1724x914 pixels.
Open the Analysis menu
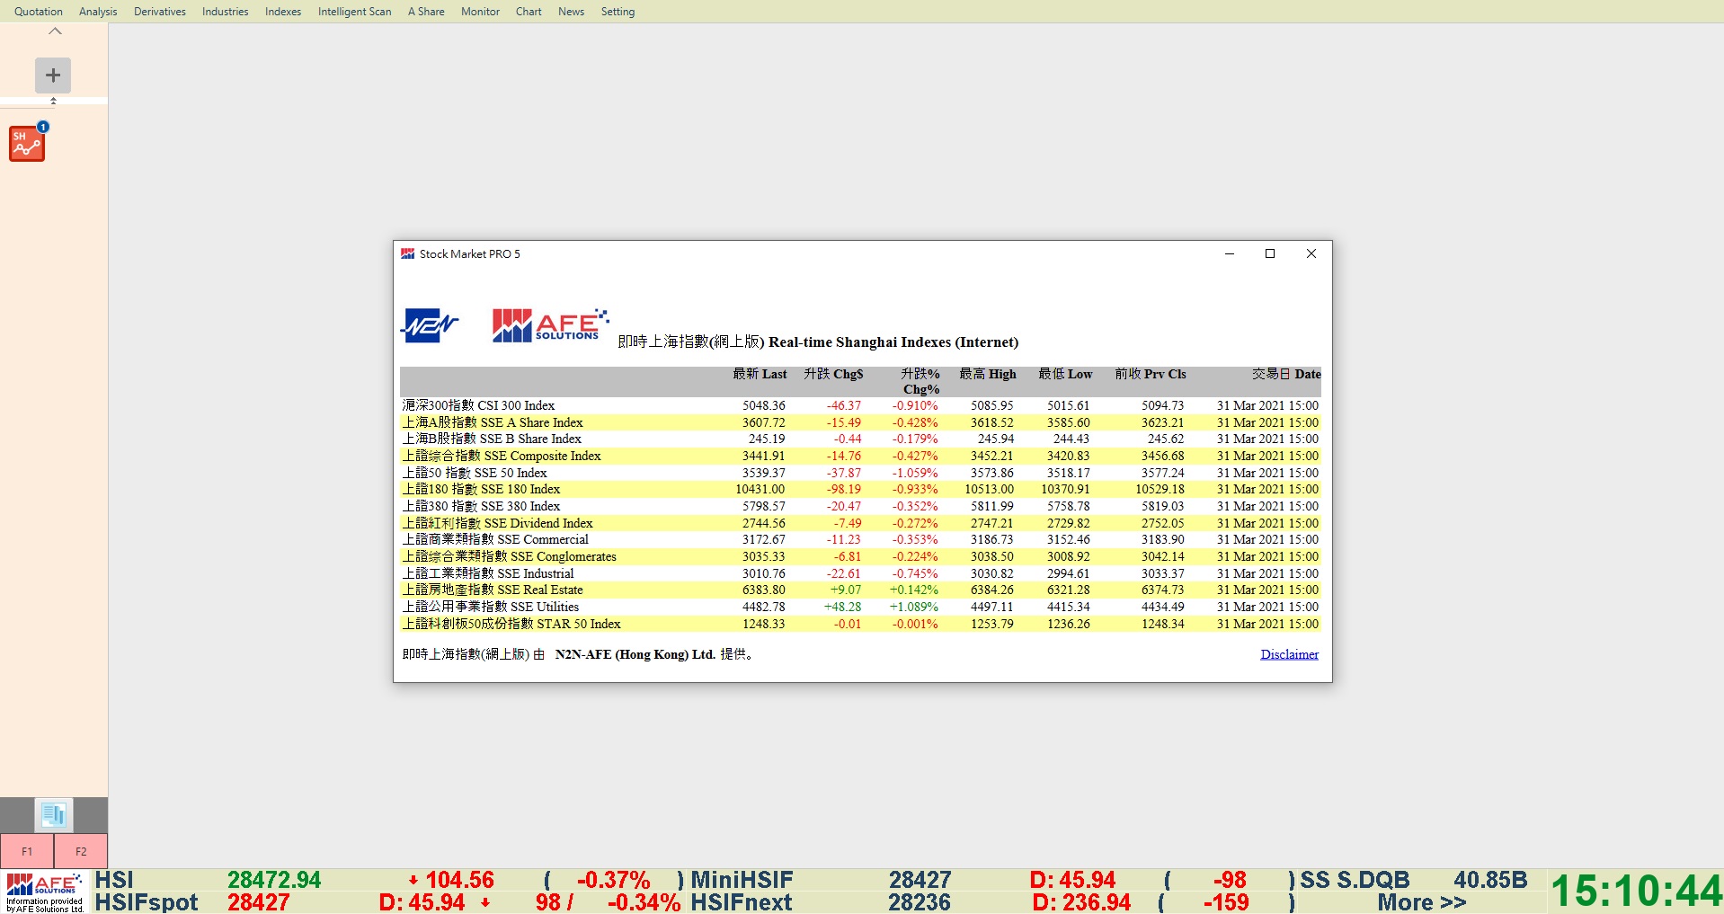coord(98,12)
